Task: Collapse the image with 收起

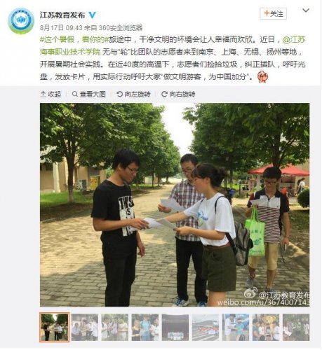Action: point(51,94)
